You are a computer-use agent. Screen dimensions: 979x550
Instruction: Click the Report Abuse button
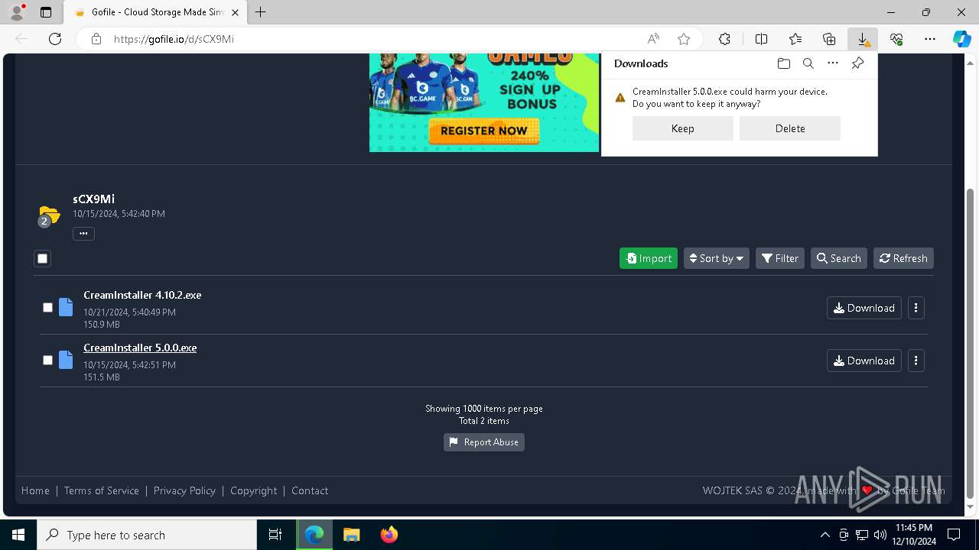(x=484, y=442)
